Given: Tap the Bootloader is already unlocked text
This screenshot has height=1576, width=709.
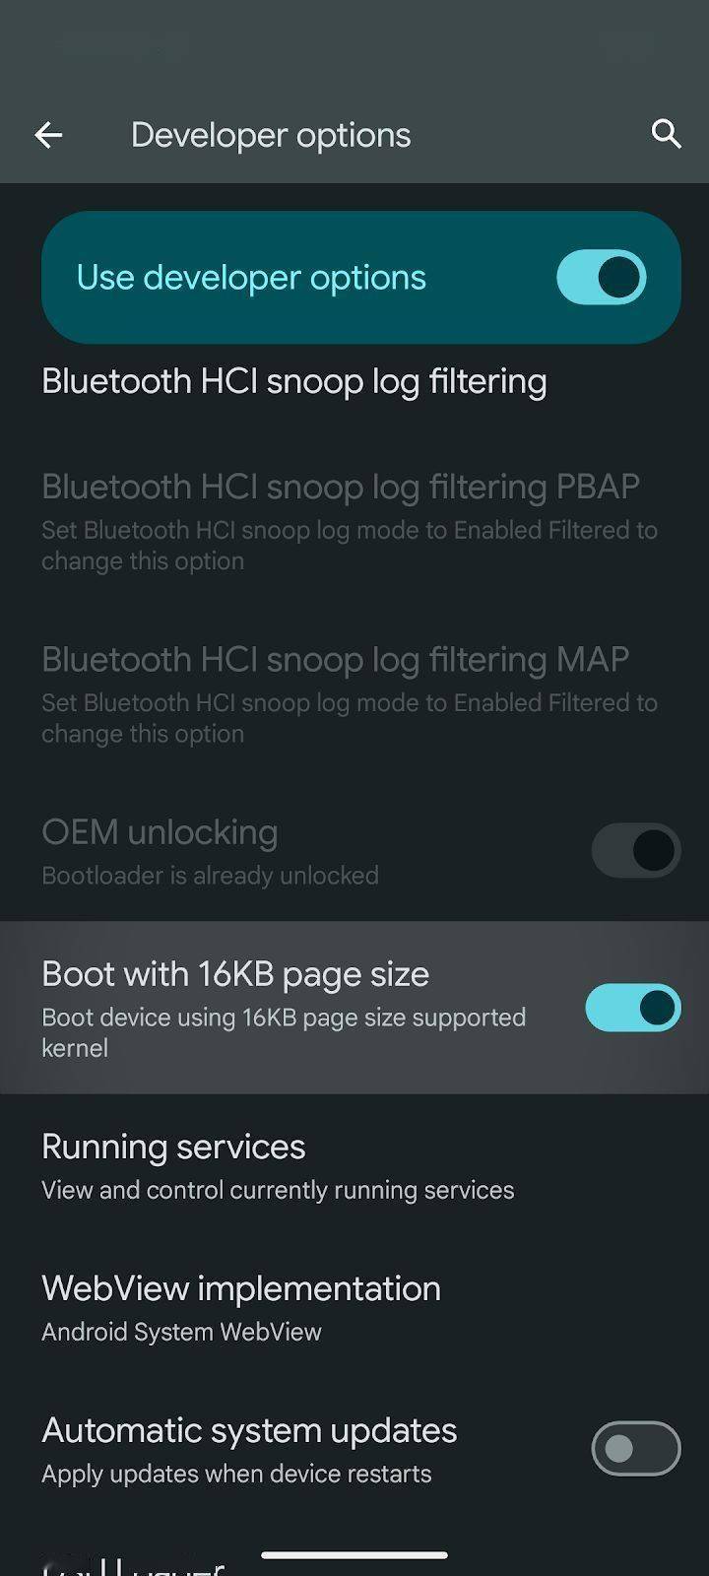Looking at the screenshot, I should point(210,876).
